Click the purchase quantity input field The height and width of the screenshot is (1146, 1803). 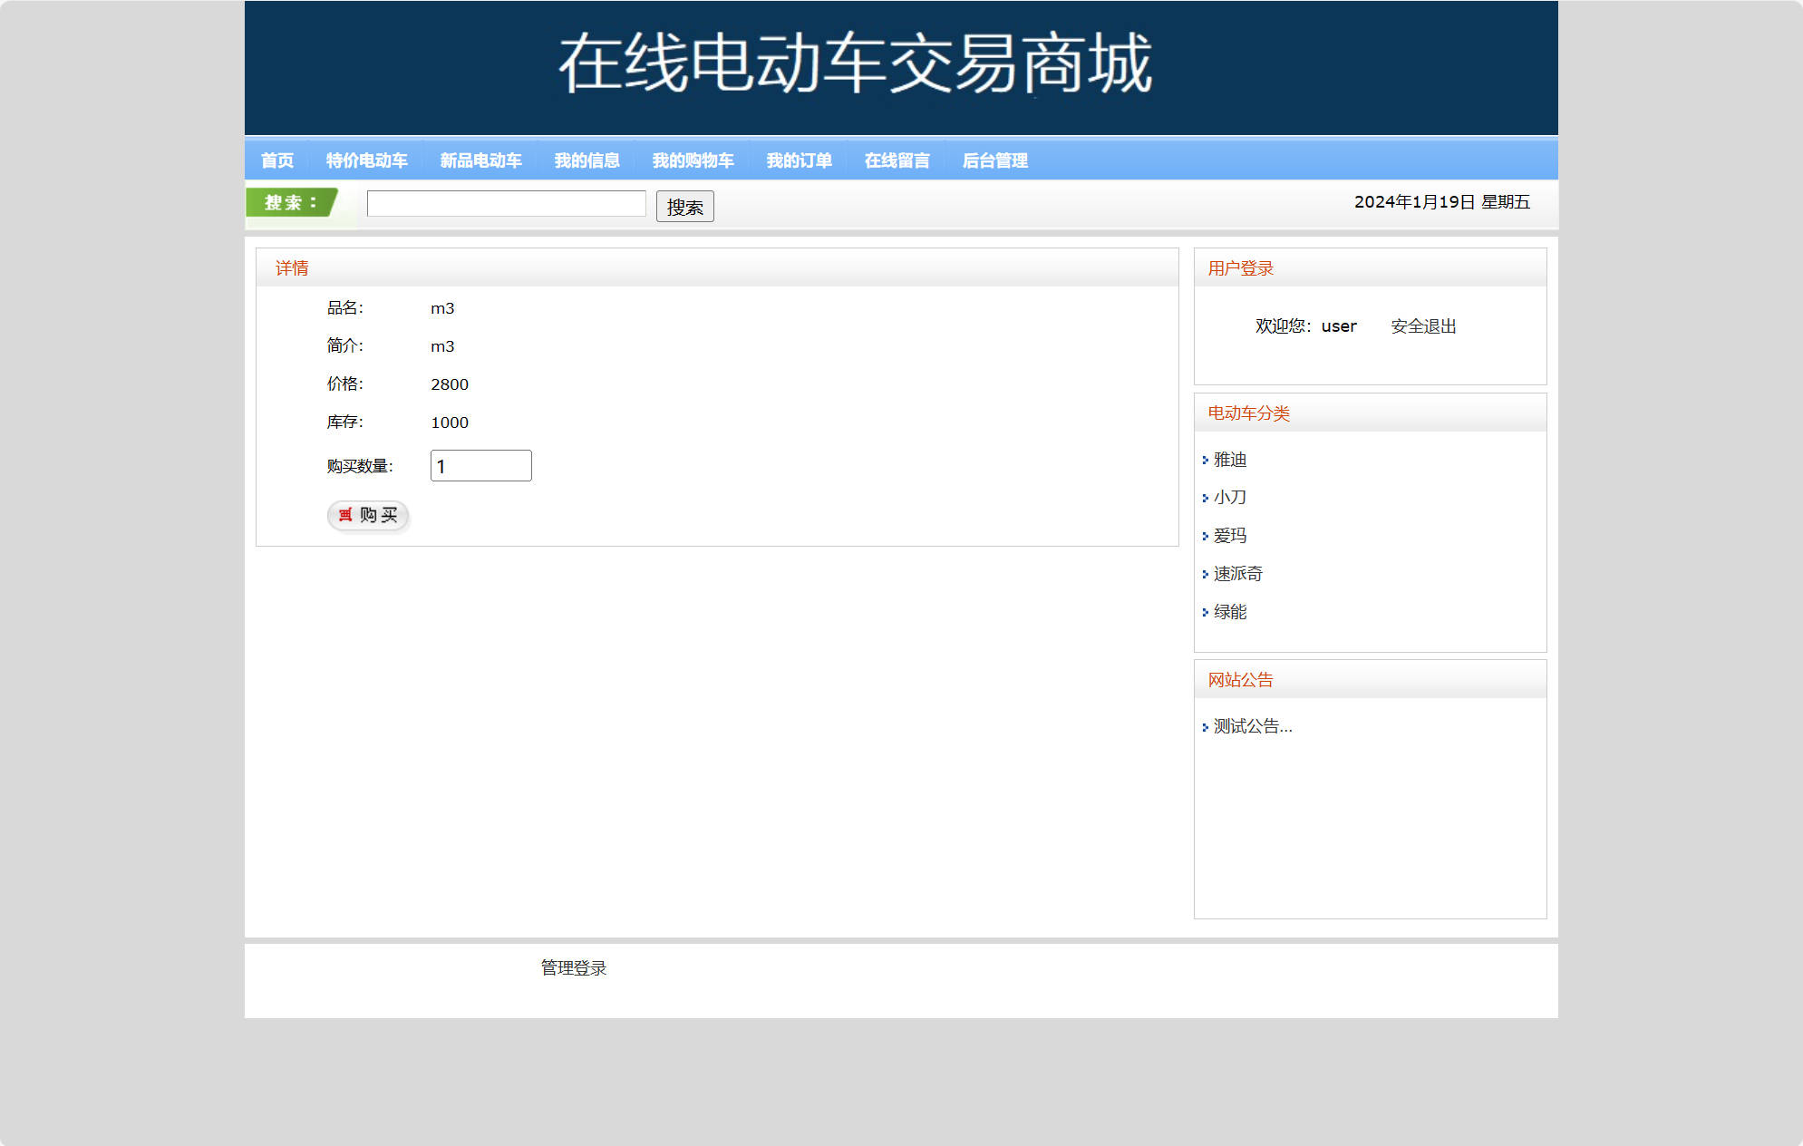480,465
